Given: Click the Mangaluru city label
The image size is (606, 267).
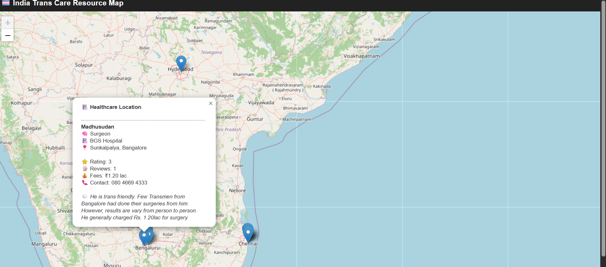Looking at the screenshot, I should click(x=44, y=244).
